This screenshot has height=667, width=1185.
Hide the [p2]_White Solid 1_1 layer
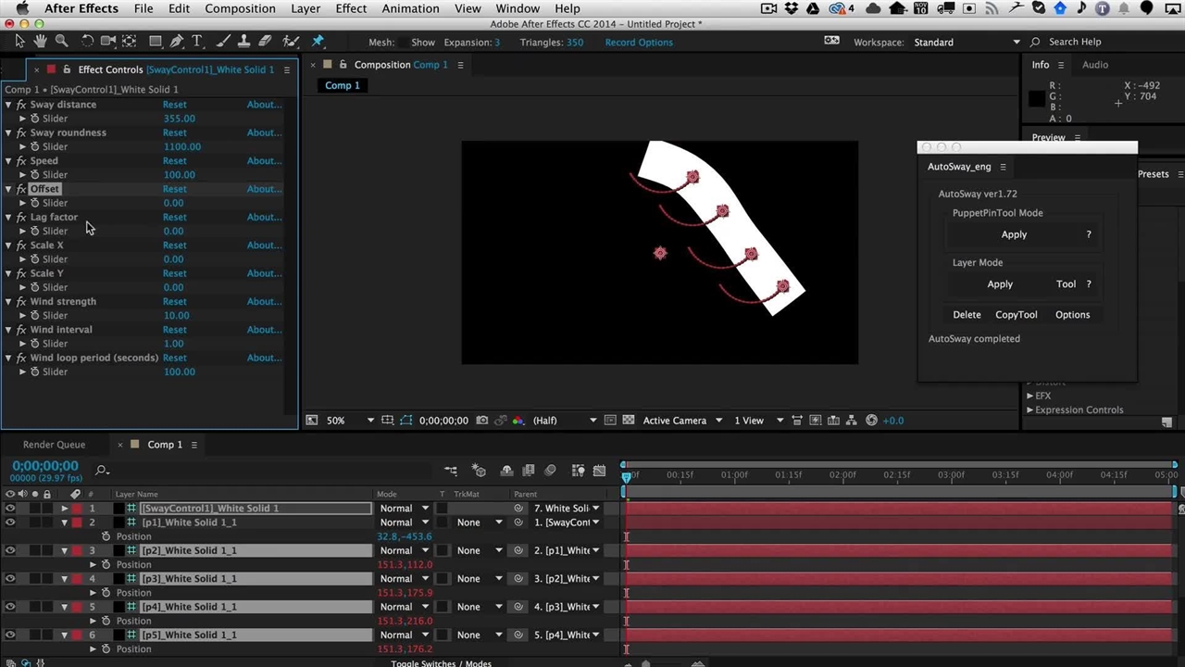pyautogui.click(x=10, y=550)
